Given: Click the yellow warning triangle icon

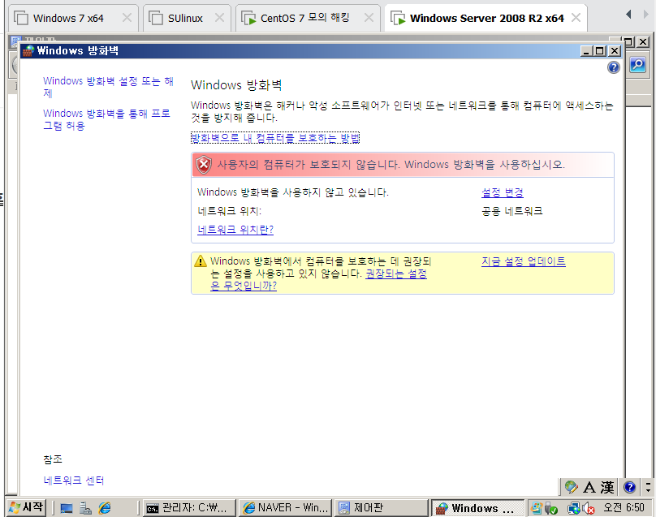Looking at the screenshot, I should (201, 261).
